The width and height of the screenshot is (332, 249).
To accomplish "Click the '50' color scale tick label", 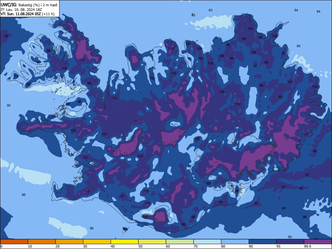I will pyautogui.click(x=140, y=246).
